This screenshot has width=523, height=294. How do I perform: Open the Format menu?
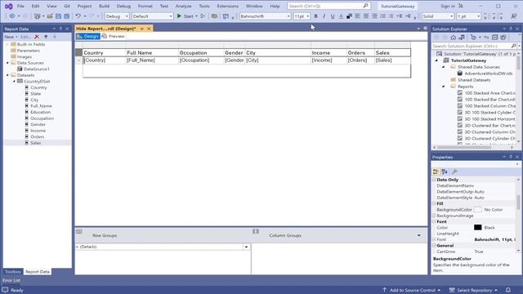[x=145, y=6]
